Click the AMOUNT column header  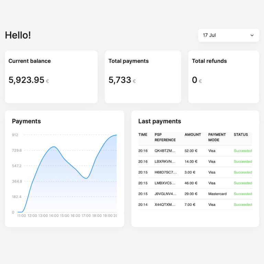click(x=192, y=135)
